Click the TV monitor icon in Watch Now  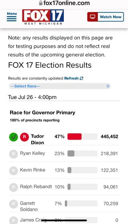(x=93, y=17)
